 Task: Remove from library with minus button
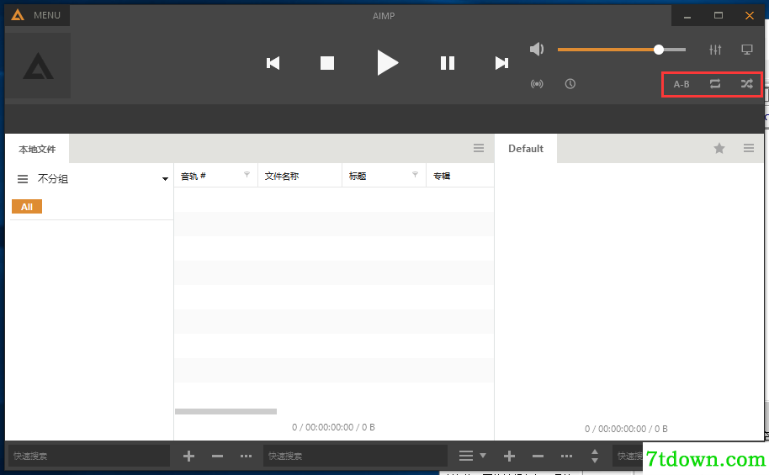(x=217, y=457)
